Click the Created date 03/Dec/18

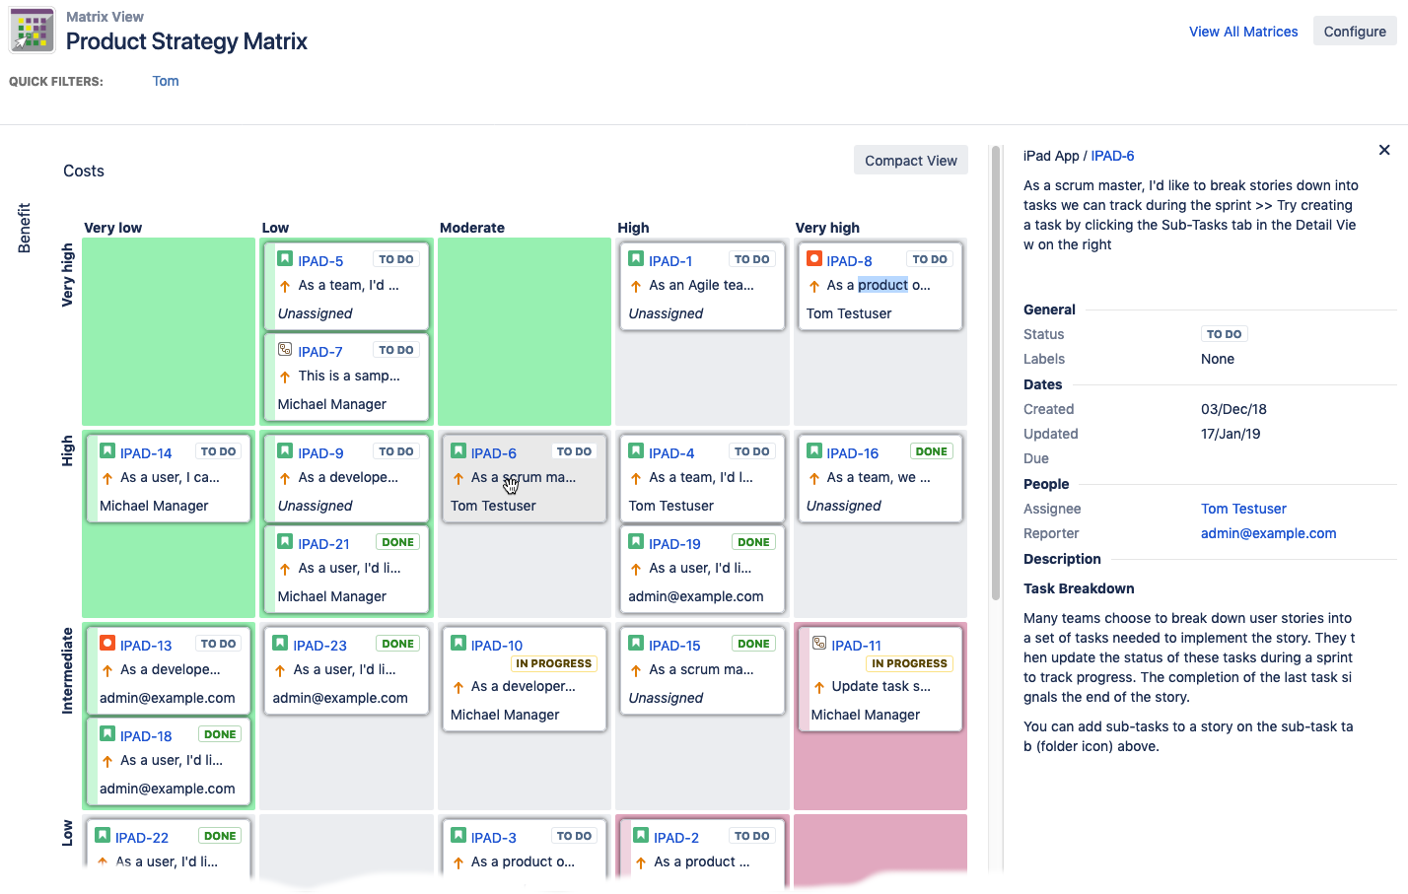(x=1233, y=409)
